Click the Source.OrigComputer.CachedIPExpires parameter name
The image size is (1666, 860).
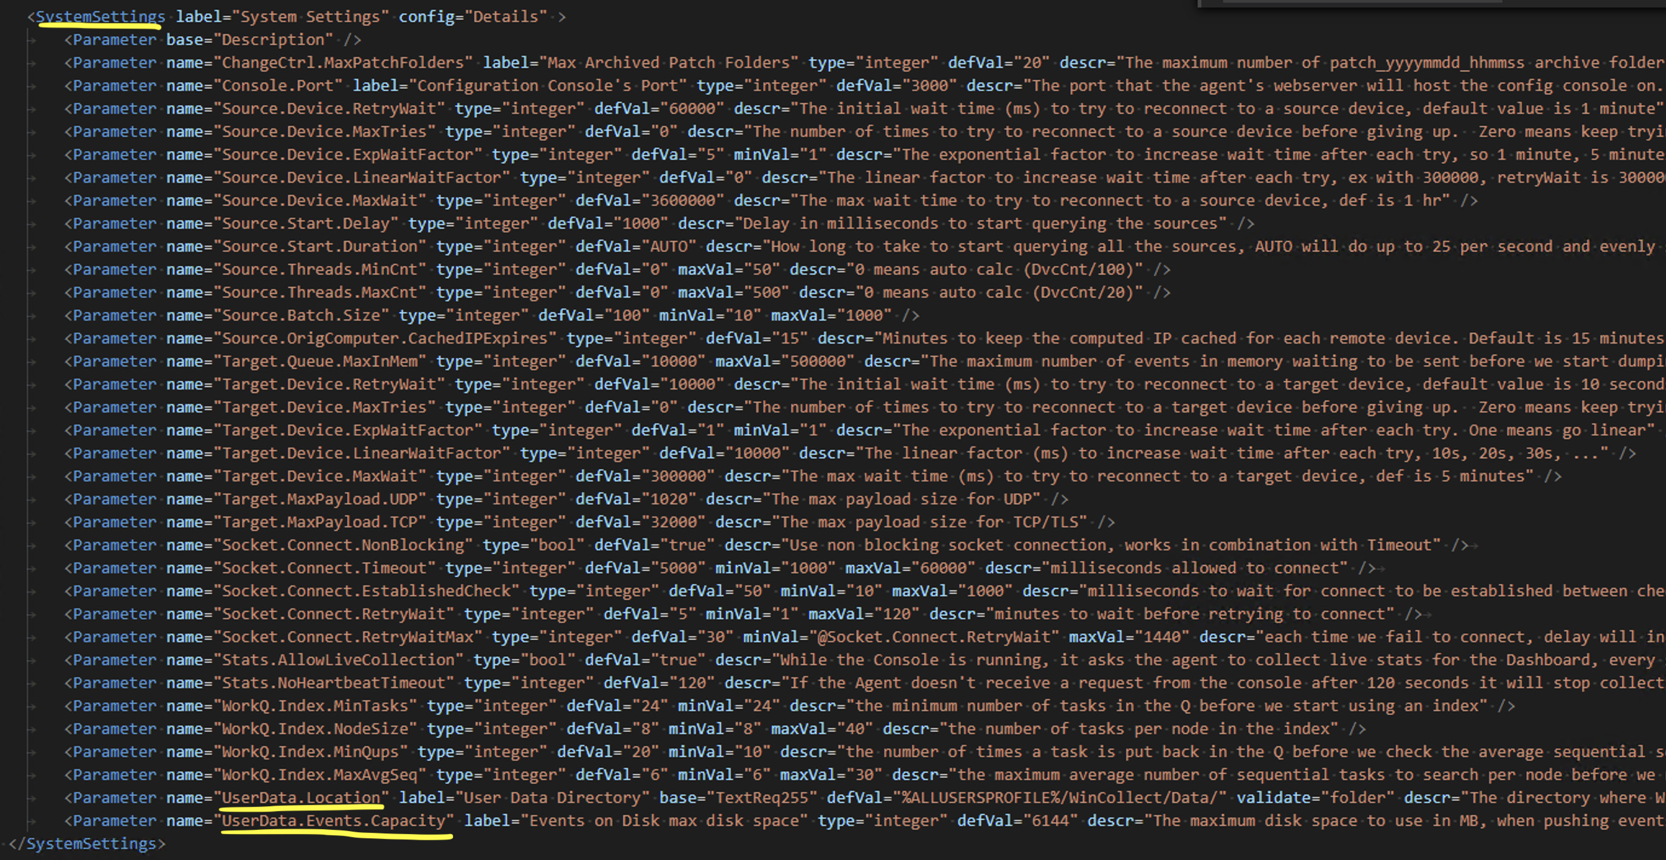(385, 338)
